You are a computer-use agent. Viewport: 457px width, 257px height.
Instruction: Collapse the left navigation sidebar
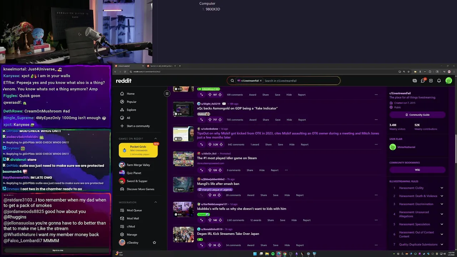[167, 94]
